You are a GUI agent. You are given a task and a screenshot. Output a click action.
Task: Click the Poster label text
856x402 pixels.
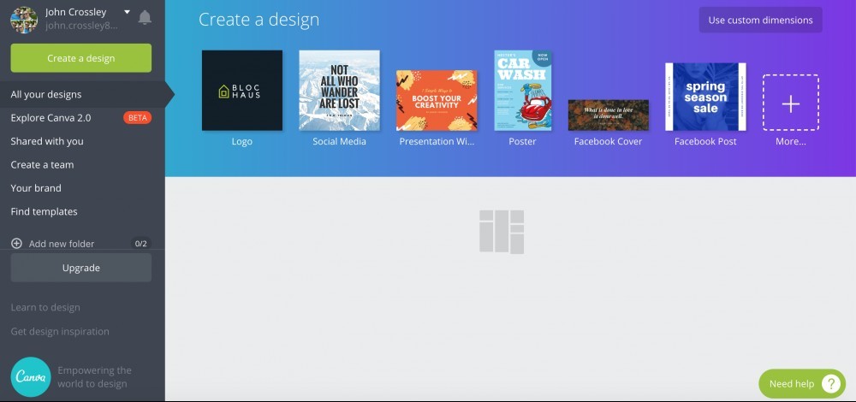523,142
